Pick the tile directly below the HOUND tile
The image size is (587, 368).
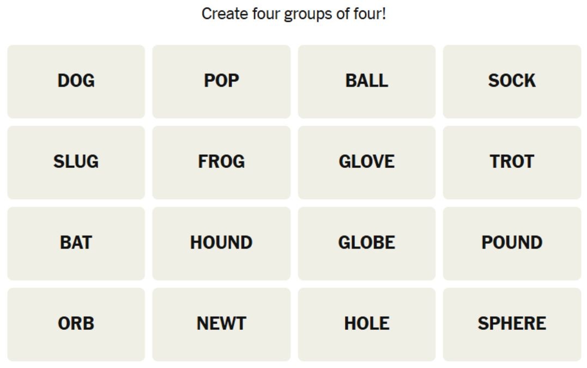[x=221, y=324]
